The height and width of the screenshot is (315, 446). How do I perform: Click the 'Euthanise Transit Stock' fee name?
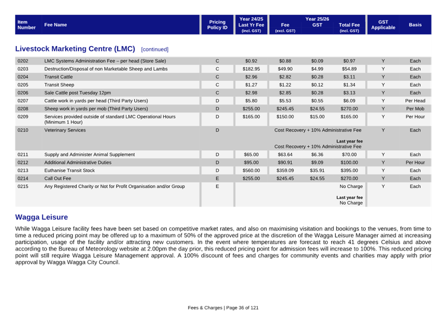click(x=69, y=170)
